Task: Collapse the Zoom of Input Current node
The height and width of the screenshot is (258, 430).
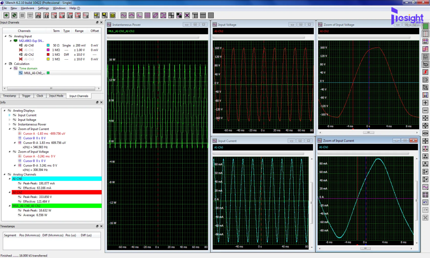Action: click(x=10, y=129)
